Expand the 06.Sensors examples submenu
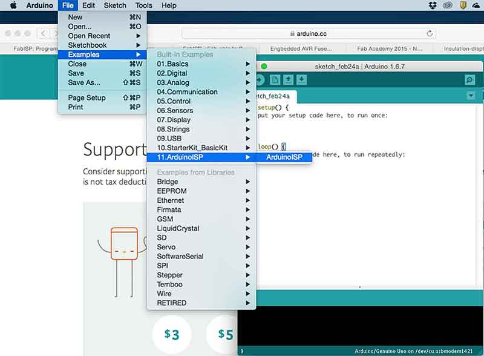Screen dimensions: 484x356 tap(201, 110)
